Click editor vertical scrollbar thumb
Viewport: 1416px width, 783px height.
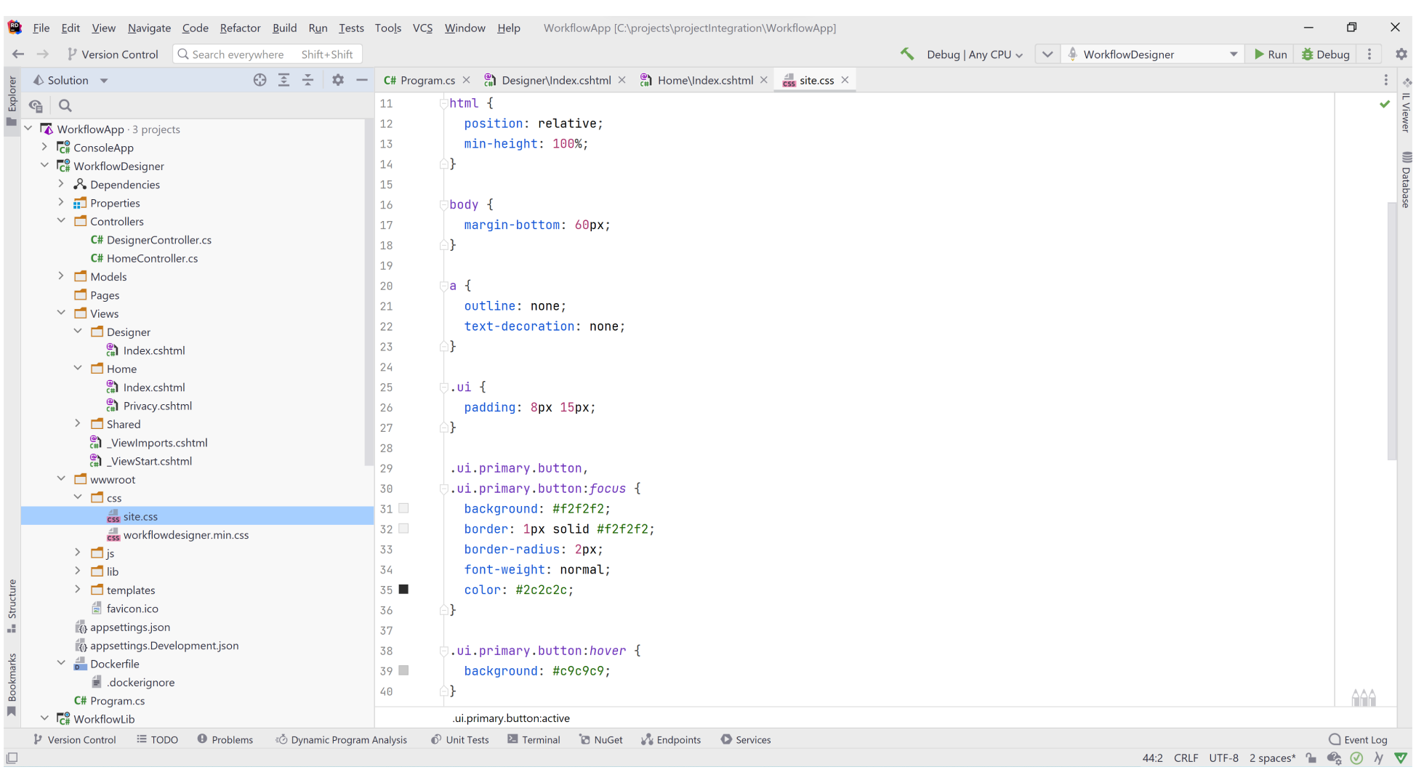(x=1391, y=331)
